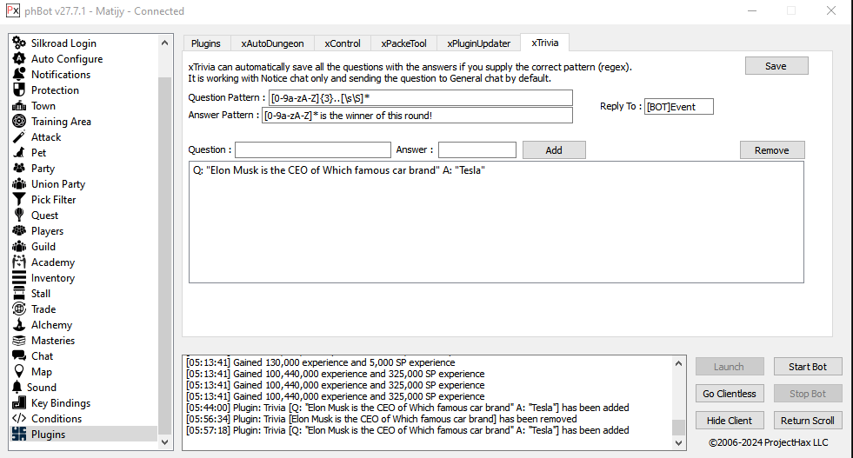The width and height of the screenshot is (853, 458).
Task: Click the Question Pattern input field
Action: 420,98
